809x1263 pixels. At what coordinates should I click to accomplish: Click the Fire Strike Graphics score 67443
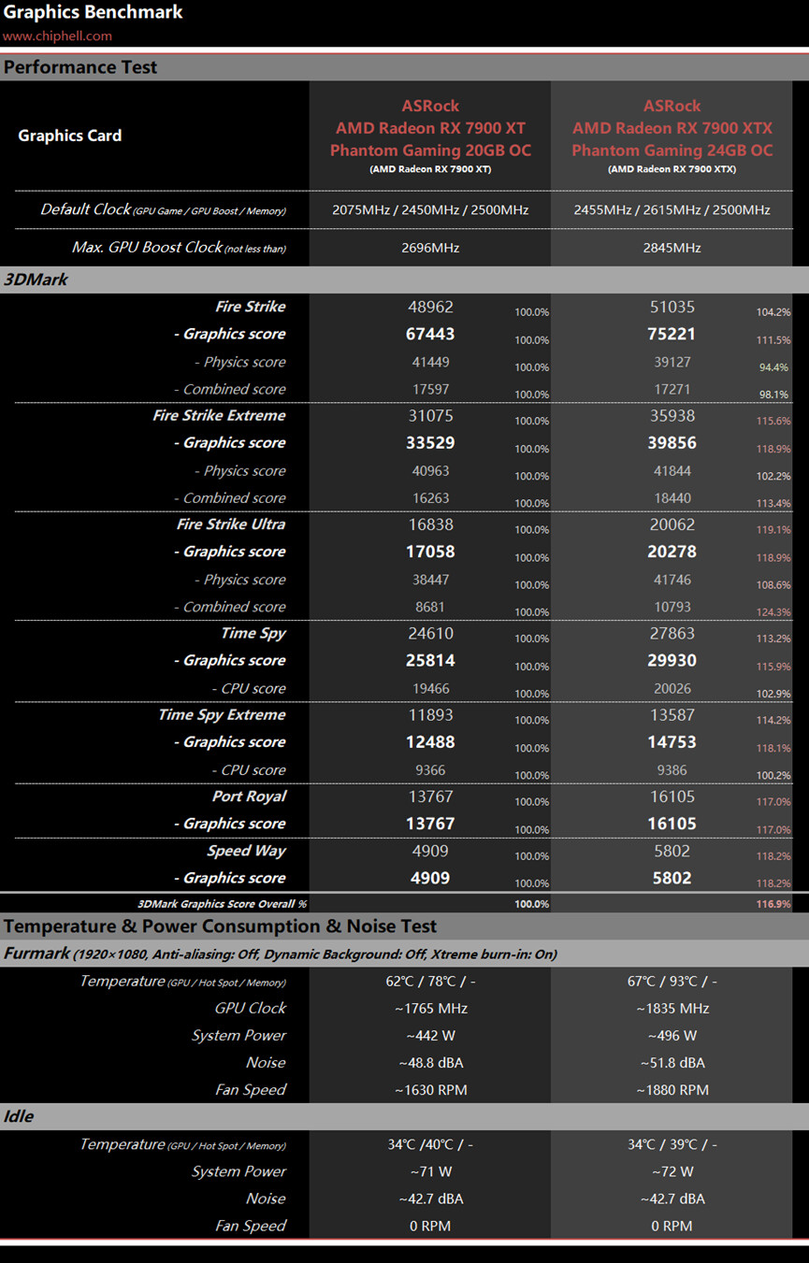(431, 335)
